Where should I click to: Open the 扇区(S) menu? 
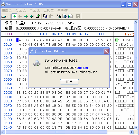click(35, 10)
